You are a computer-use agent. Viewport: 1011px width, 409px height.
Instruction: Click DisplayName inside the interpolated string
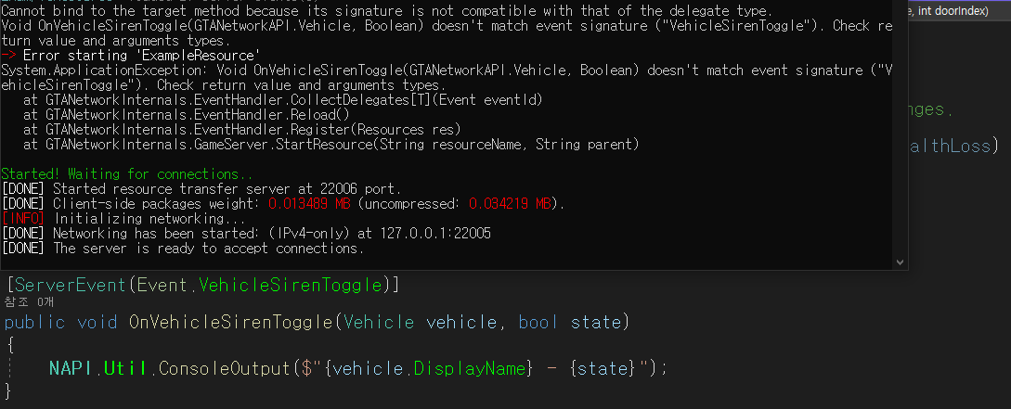tap(470, 368)
